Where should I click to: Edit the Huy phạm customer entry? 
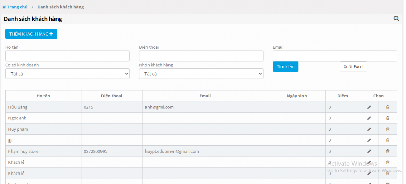(369, 129)
